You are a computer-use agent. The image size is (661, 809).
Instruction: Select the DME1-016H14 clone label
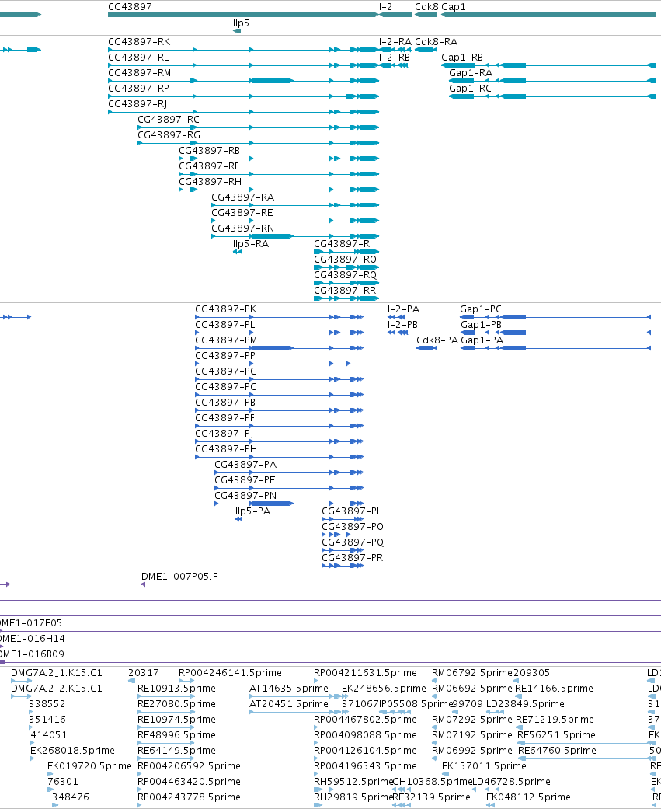33,639
